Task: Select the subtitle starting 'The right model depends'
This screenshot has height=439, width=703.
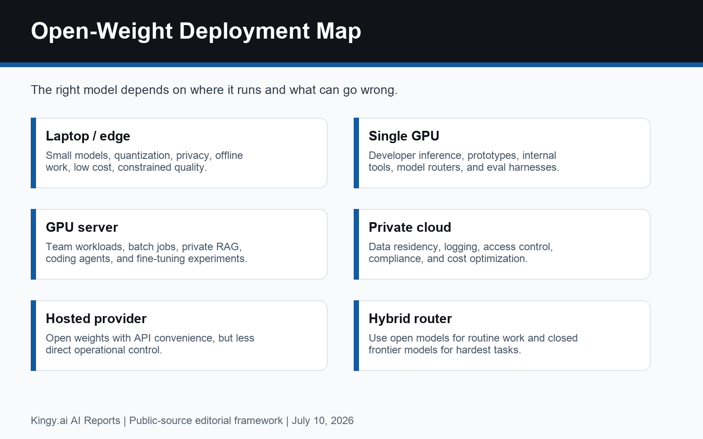Action: click(x=214, y=90)
